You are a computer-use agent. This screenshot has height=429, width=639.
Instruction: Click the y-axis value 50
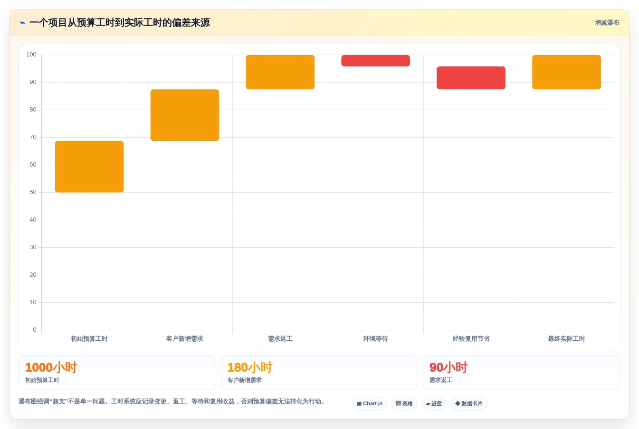33,192
